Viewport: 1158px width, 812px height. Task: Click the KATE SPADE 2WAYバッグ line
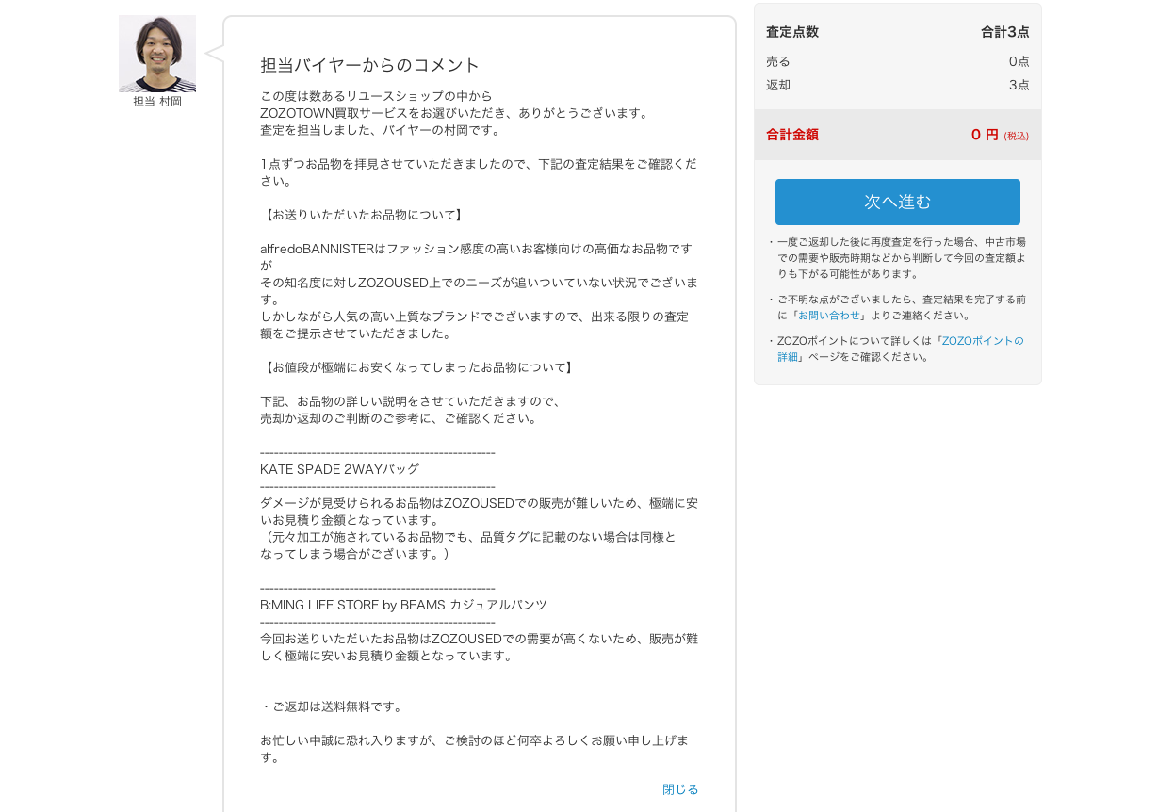(339, 469)
